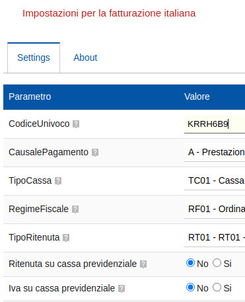Click the CodiceUnivoco text field
Image resolution: width=245 pixels, height=302 pixels.
click(215, 124)
